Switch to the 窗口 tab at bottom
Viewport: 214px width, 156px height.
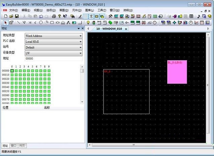(13, 146)
